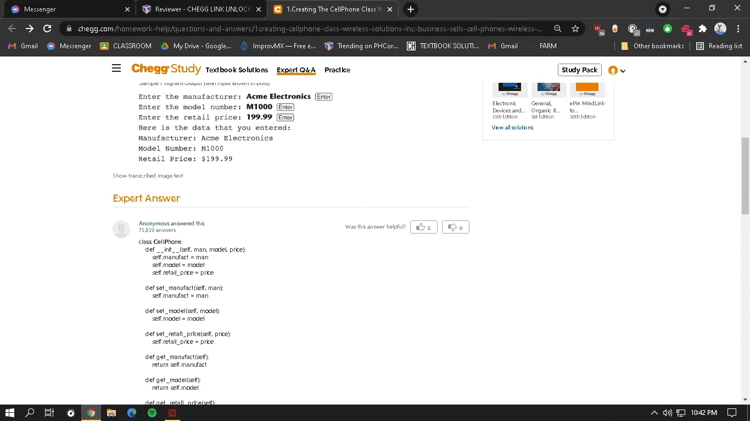Open the Chrome three-dot menu
750x421 pixels.
[737, 29]
